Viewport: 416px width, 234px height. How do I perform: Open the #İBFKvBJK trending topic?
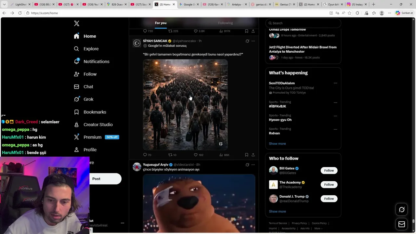(278, 106)
